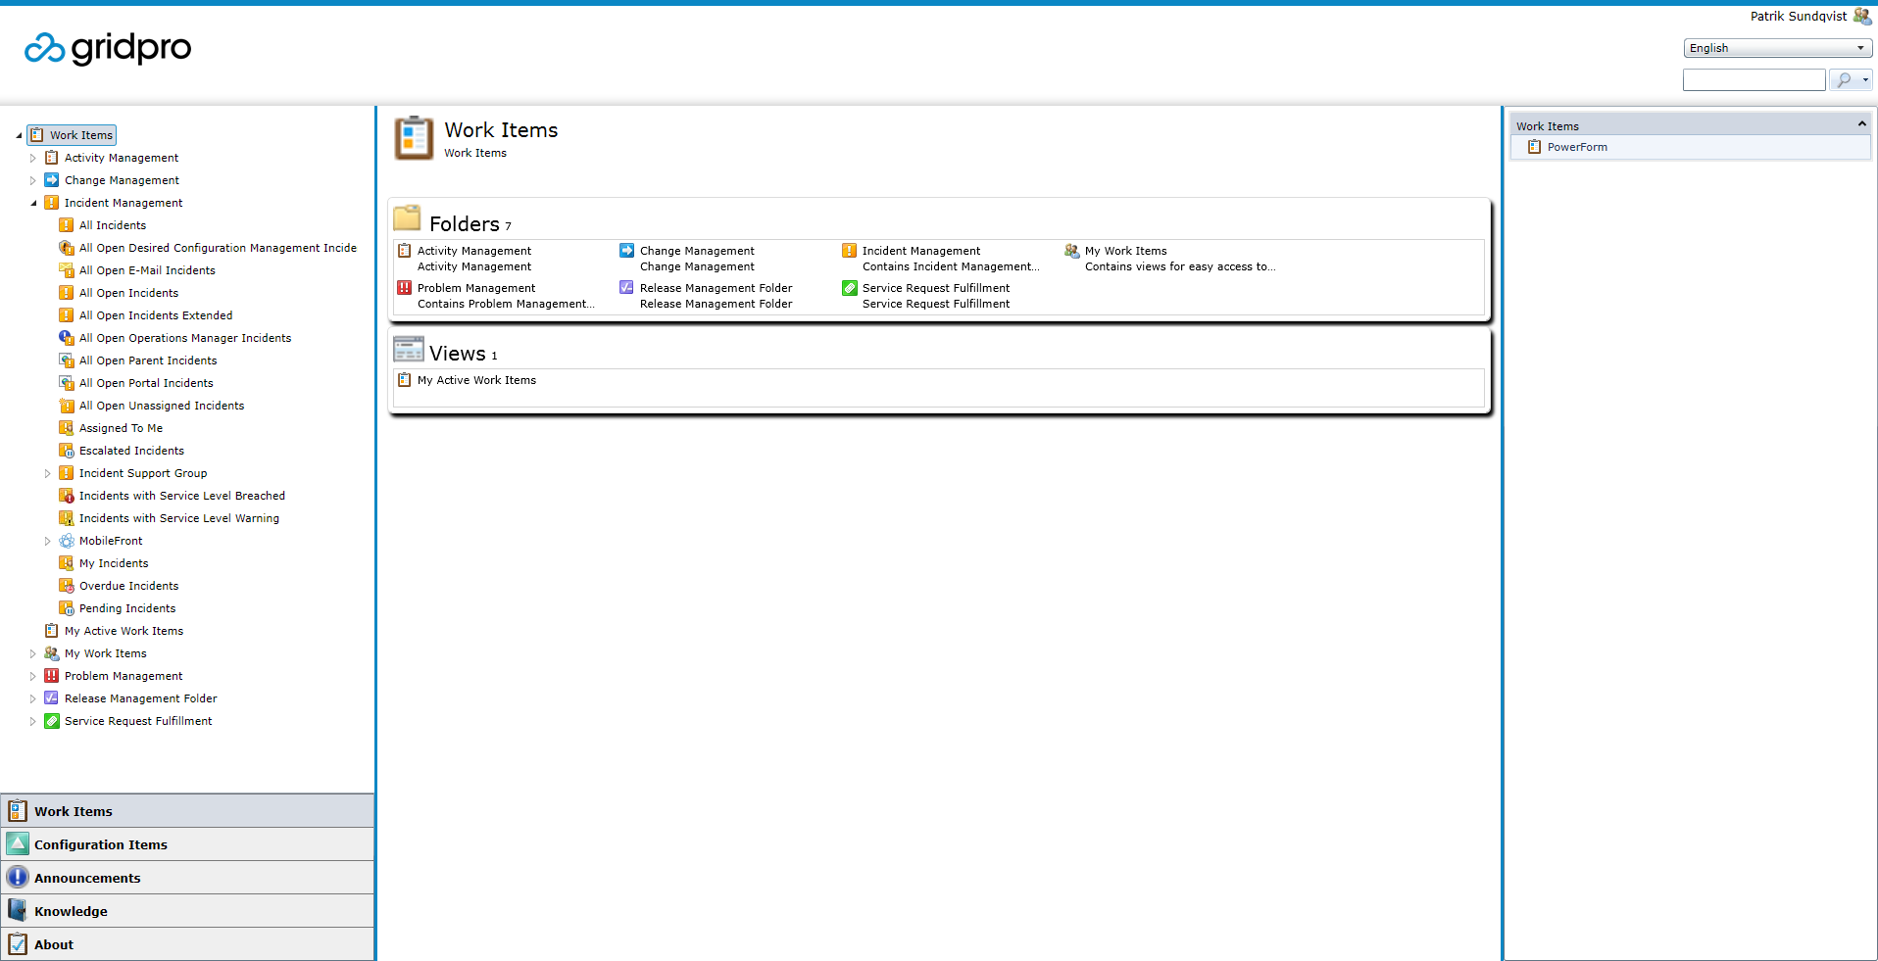Viewport: 1878px width, 961px height.
Task: Expand the Activity Management tree node
Action: coord(32,158)
